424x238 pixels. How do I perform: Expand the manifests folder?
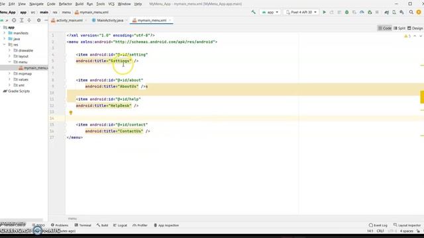4,33
